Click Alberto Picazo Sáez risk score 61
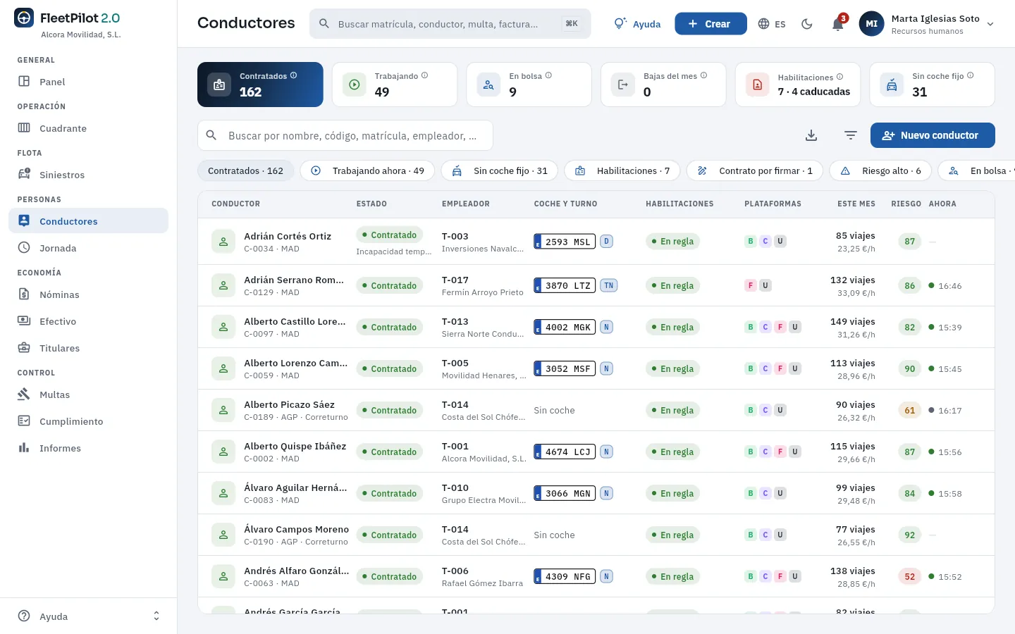 (910, 410)
